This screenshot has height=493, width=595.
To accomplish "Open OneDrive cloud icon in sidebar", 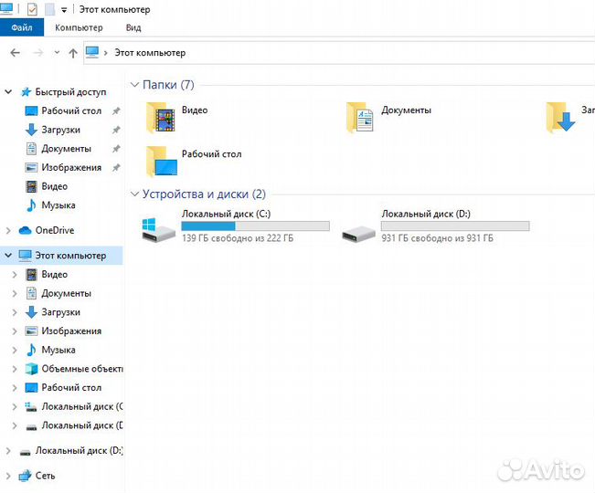I will (26, 230).
